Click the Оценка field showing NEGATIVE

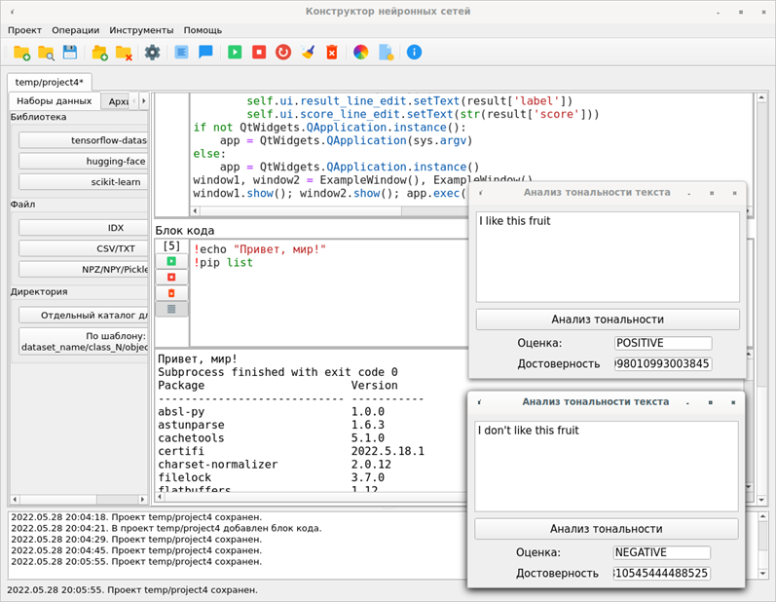[662, 552]
